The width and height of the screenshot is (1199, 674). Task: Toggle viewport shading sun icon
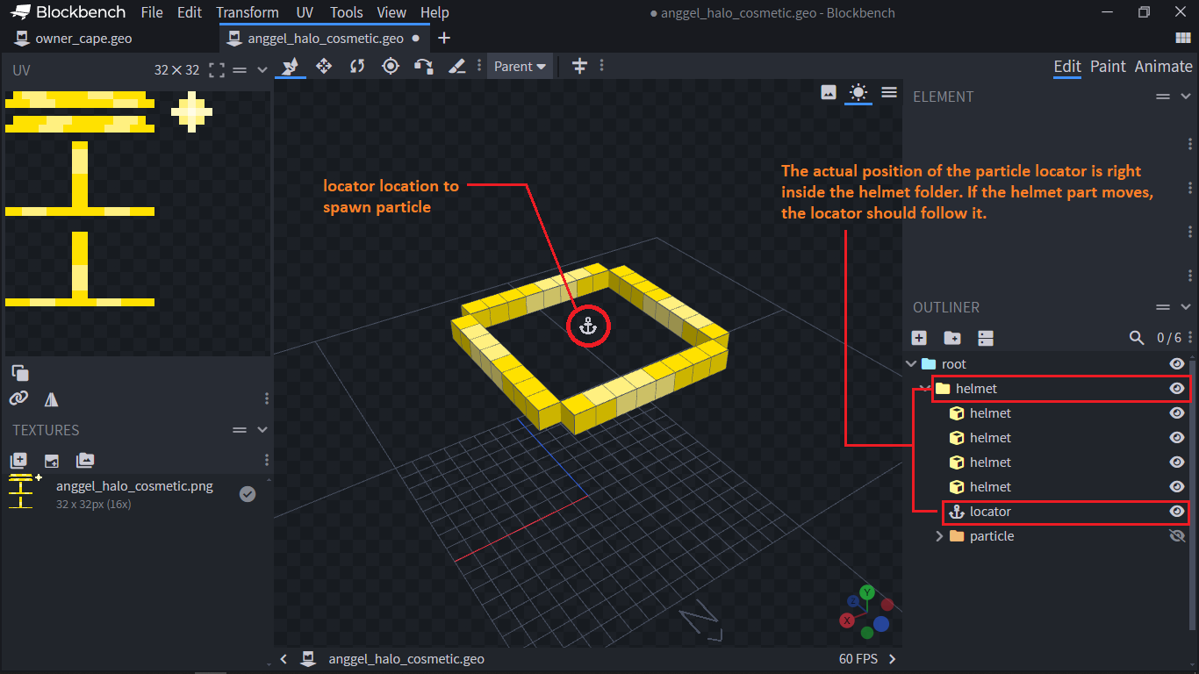tap(858, 92)
